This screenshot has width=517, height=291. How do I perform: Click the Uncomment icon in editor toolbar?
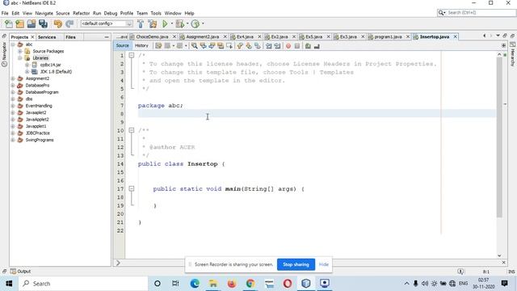click(x=317, y=46)
